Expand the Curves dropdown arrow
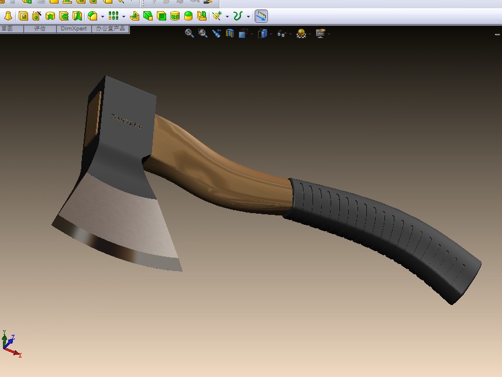This screenshot has width=502, height=377. (248, 16)
